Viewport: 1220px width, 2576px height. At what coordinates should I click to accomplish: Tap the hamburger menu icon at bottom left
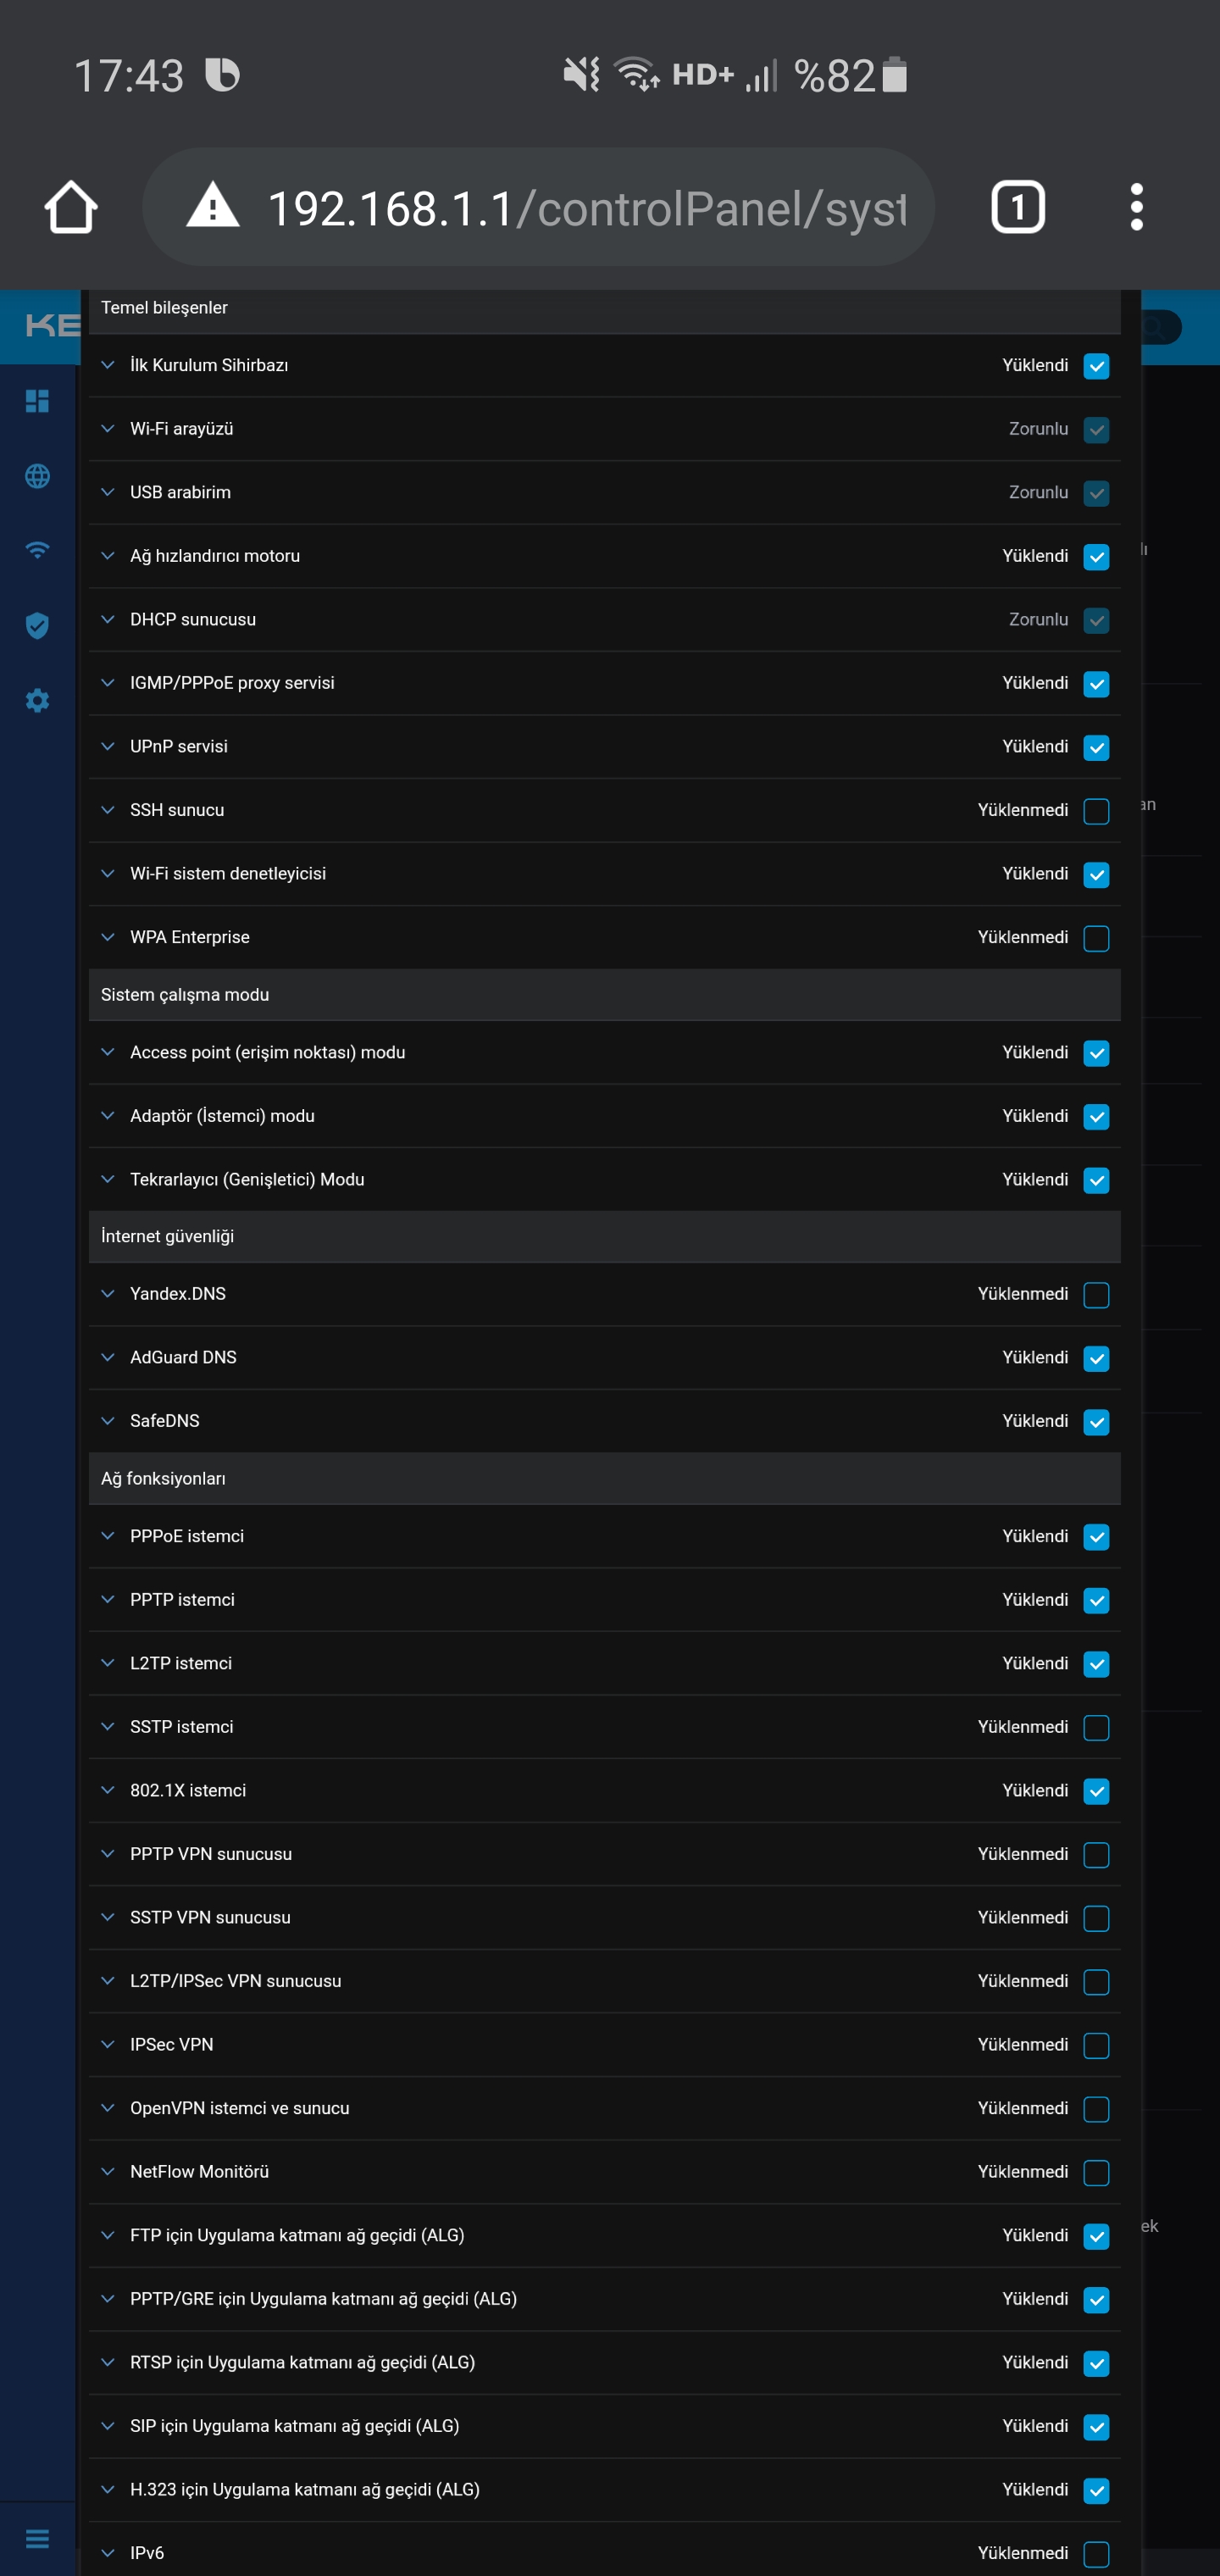click(37, 2538)
